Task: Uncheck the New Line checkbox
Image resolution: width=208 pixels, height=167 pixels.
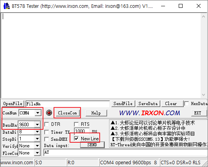Action: [x=76, y=139]
